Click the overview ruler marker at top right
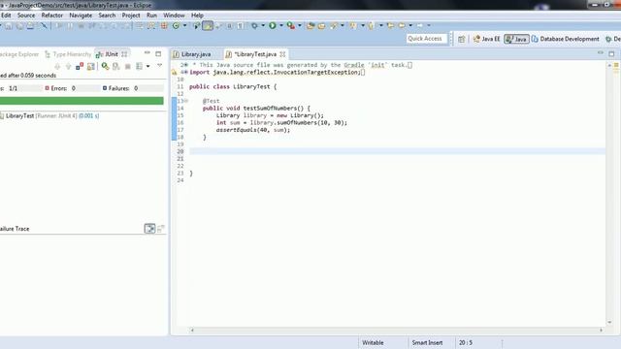This screenshot has width=621, height=349. (x=616, y=65)
